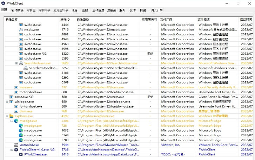The height and width of the screenshot is (160, 255).
Task: Sort by the 映像名称 column header
Action: pyautogui.click(x=32, y=20)
